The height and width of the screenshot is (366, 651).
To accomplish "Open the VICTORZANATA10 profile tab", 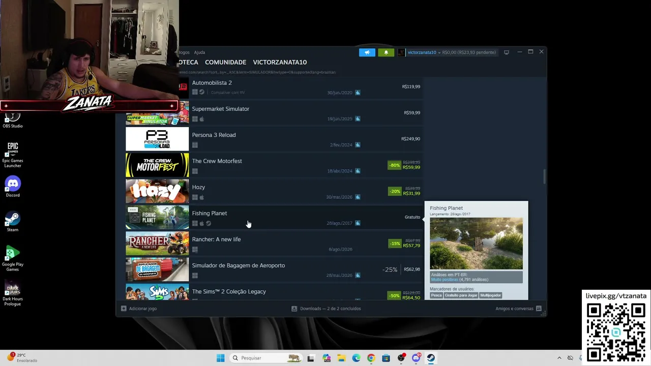I will click(280, 62).
